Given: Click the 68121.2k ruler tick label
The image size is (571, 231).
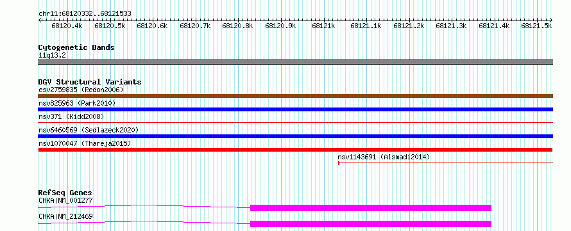Looking at the screenshot, I should click(x=409, y=26).
